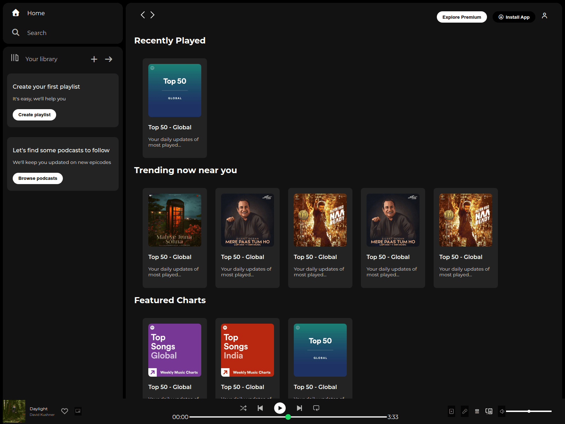Click Browse podcasts button
The image size is (565, 424).
click(x=38, y=178)
